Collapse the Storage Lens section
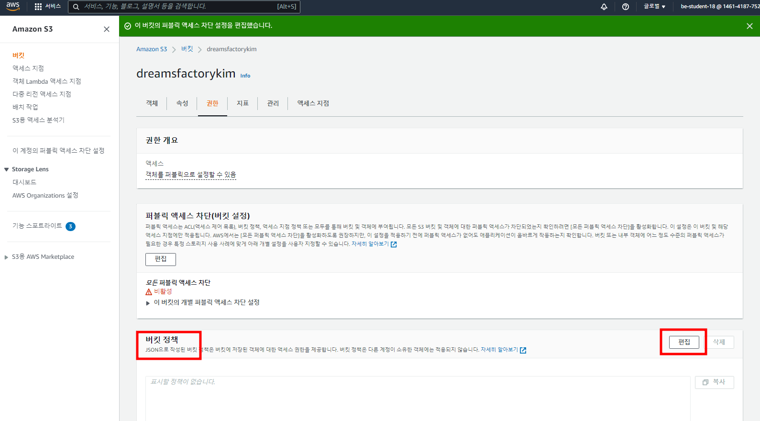This screenshot has width=760, height=421. pos(7,169)
